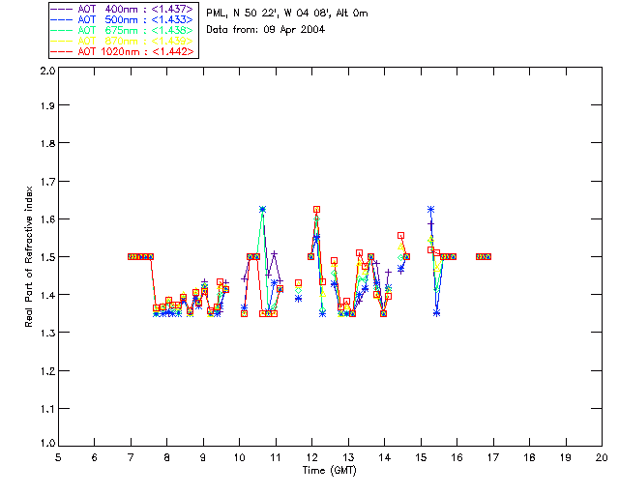Image resolution: width=619 pixels, height=495 pixels.
Task: Select the AOT 870nm legend entry
Action: [122, 41]
